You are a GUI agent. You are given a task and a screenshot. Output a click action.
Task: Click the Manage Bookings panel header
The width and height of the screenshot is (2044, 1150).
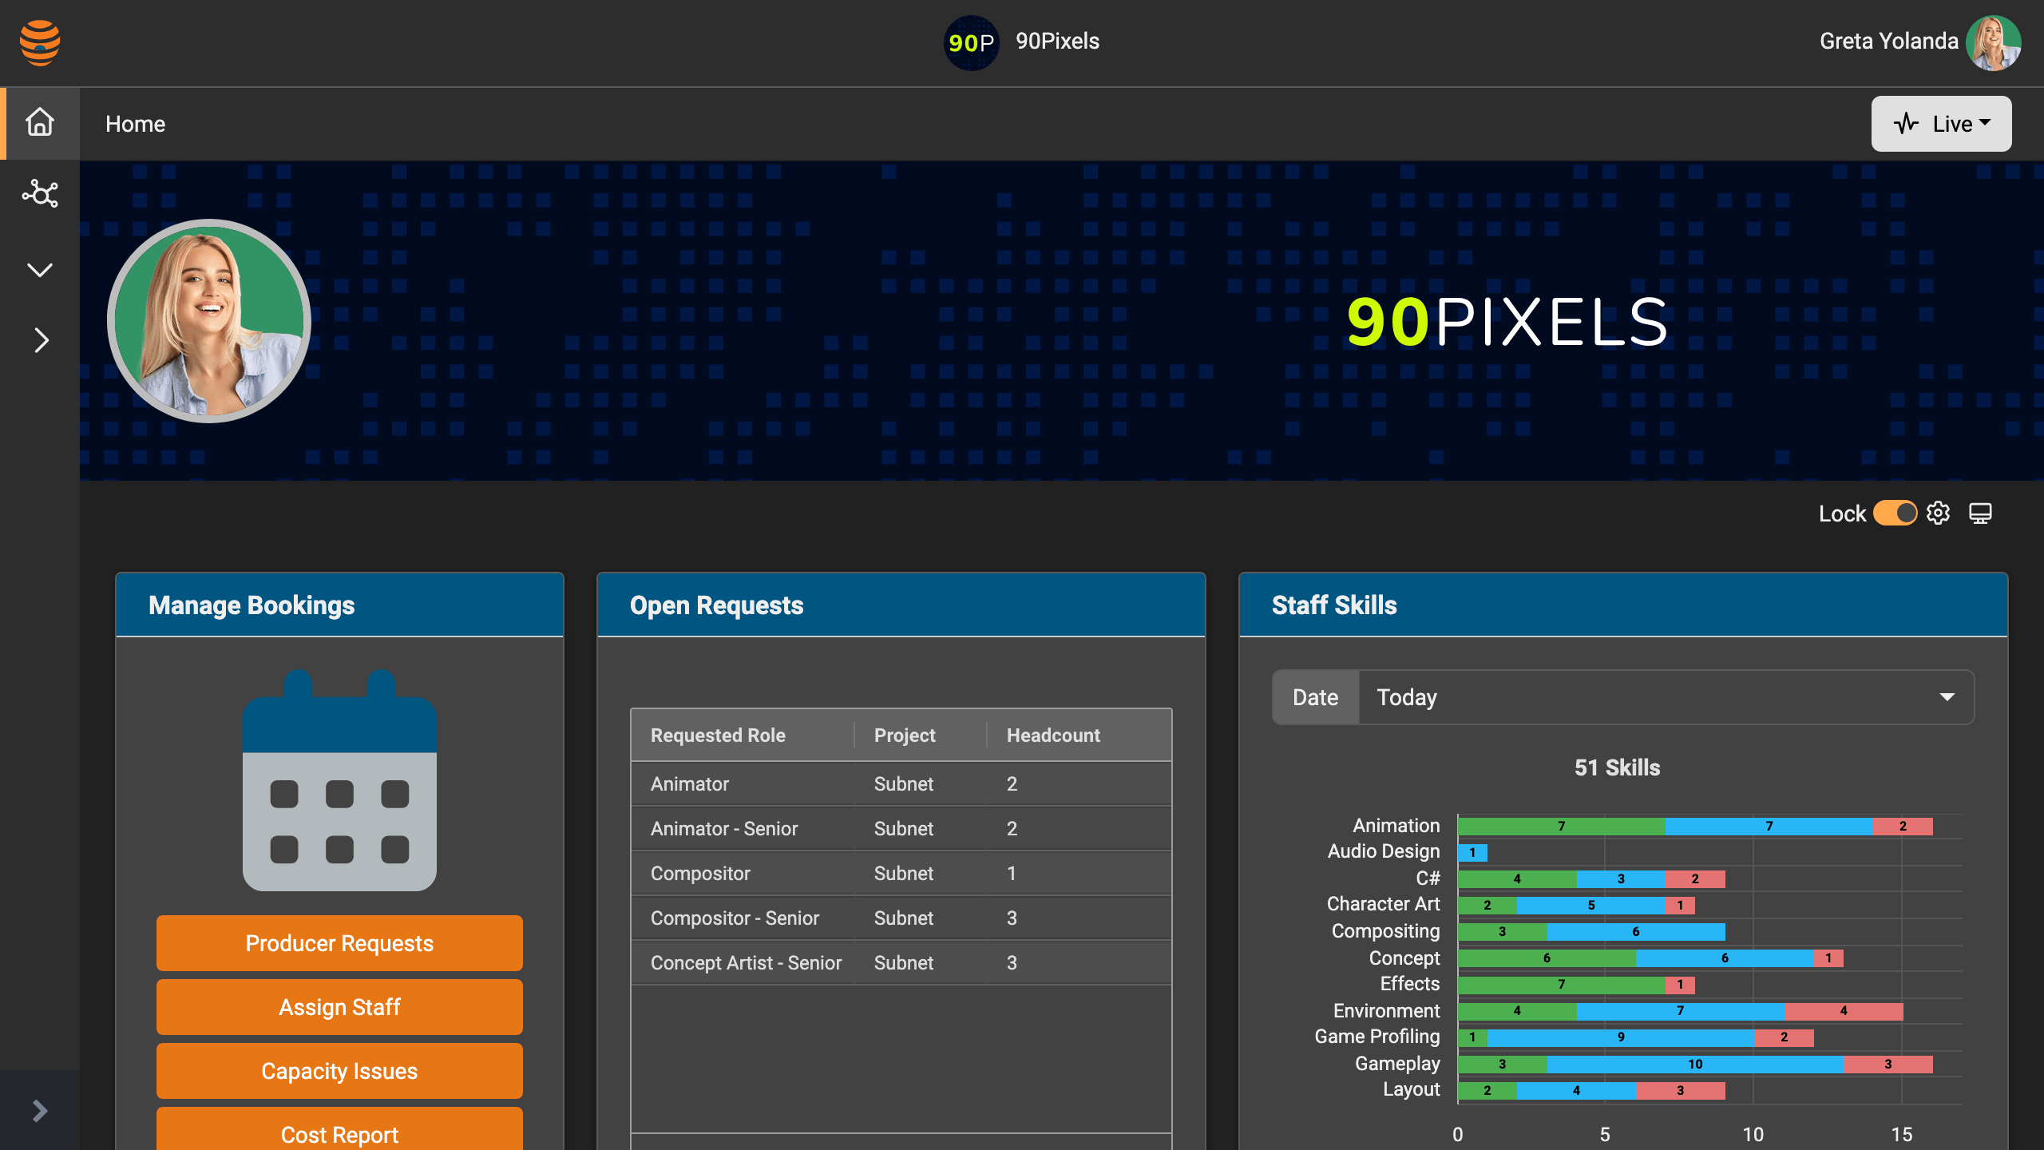pyautogui.click(x=339, y=605)
